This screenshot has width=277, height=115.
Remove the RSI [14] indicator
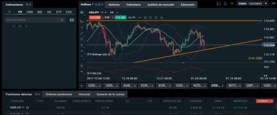[91, 73]
